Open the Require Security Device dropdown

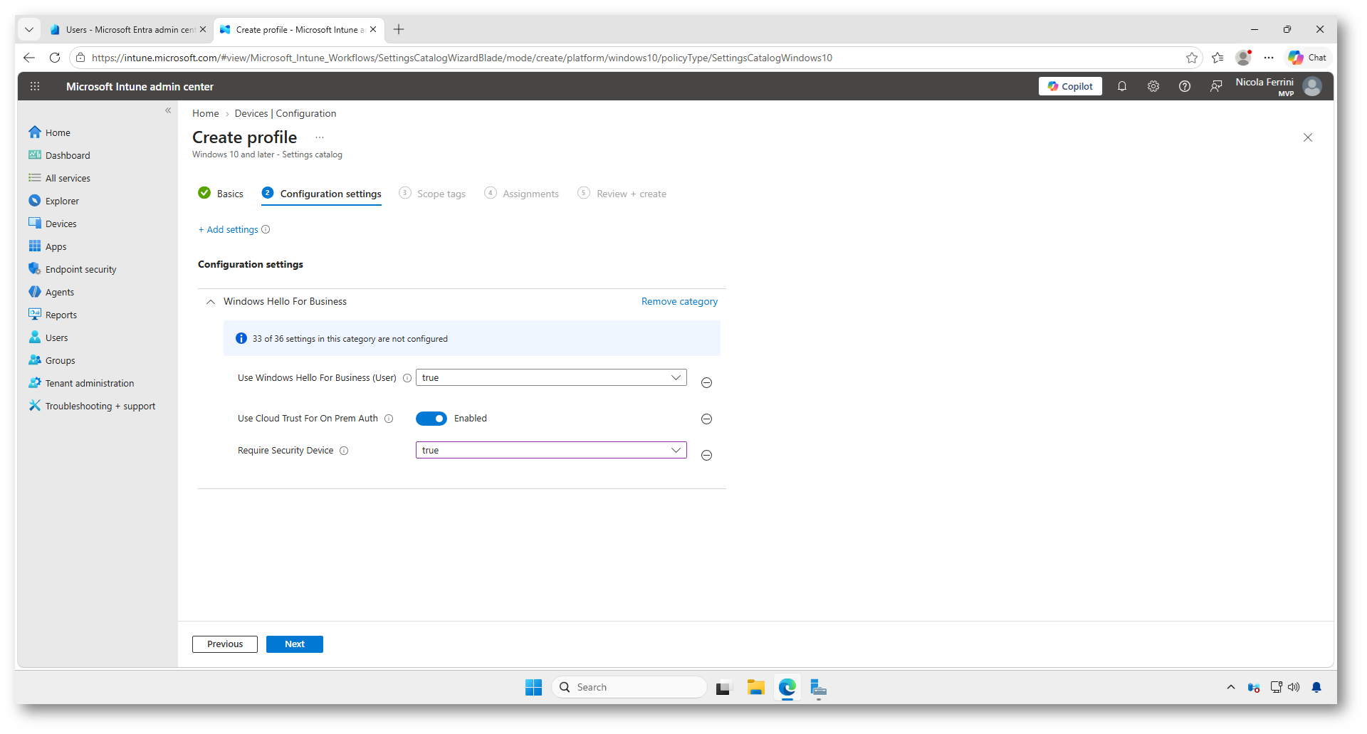[551, 450]
